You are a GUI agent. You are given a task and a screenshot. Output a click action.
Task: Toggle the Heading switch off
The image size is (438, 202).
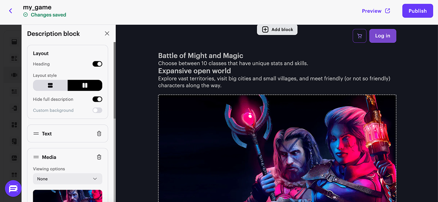(x=97, y=64)
